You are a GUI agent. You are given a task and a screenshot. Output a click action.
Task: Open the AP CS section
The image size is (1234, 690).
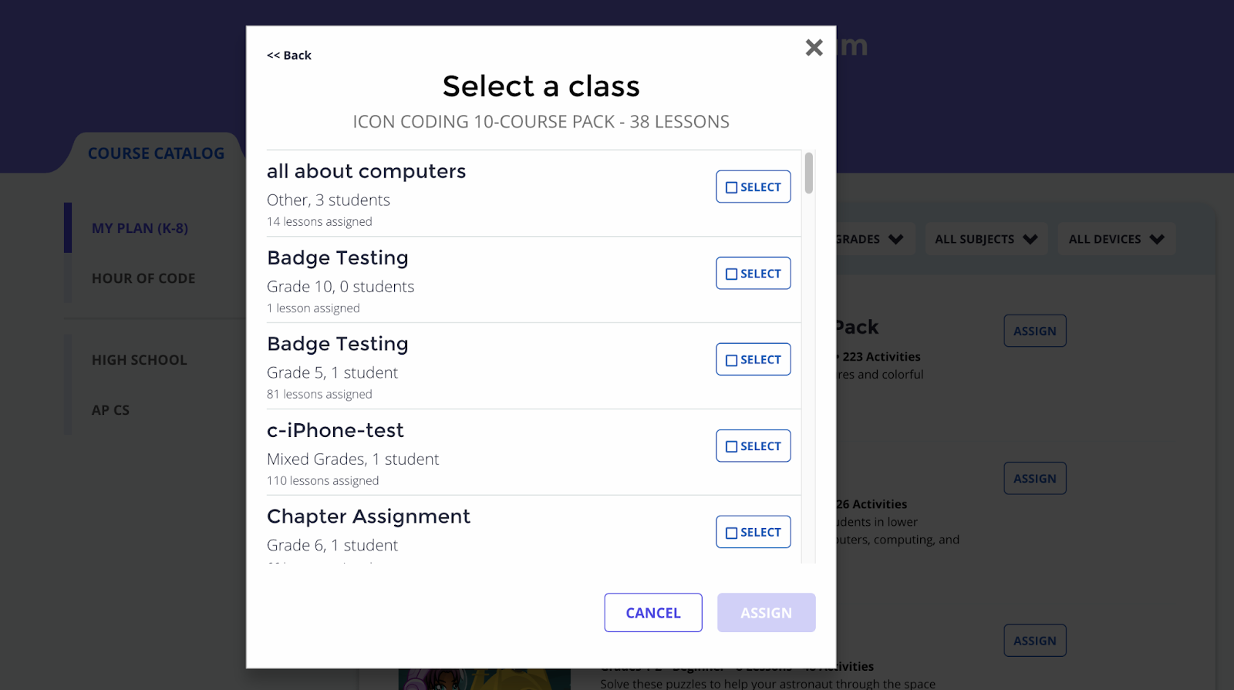[110, 410]
